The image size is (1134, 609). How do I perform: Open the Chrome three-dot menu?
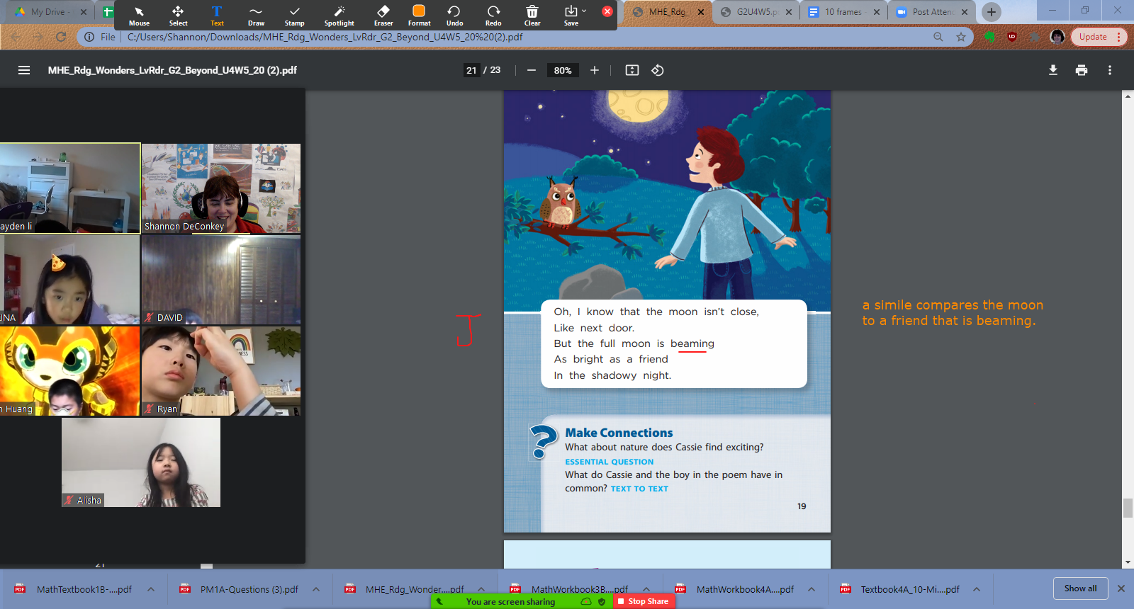(x=1119, y=37)
